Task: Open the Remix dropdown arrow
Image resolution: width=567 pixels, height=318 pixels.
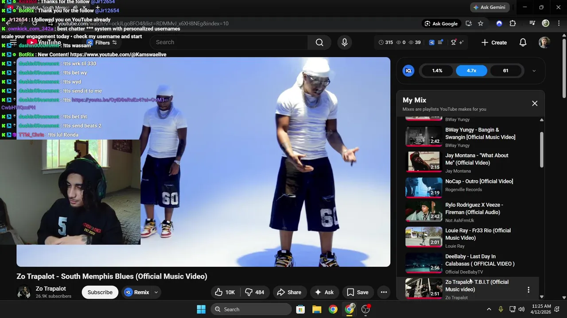Action: [156, 292]
